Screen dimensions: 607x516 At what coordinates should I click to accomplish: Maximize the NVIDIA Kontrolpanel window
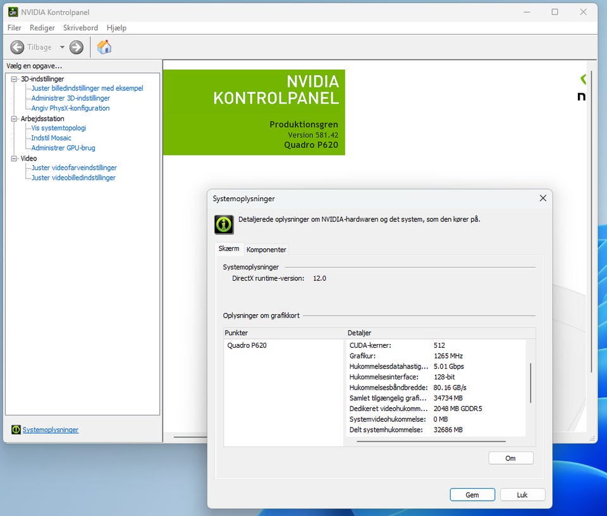click(x=555, y=12)
